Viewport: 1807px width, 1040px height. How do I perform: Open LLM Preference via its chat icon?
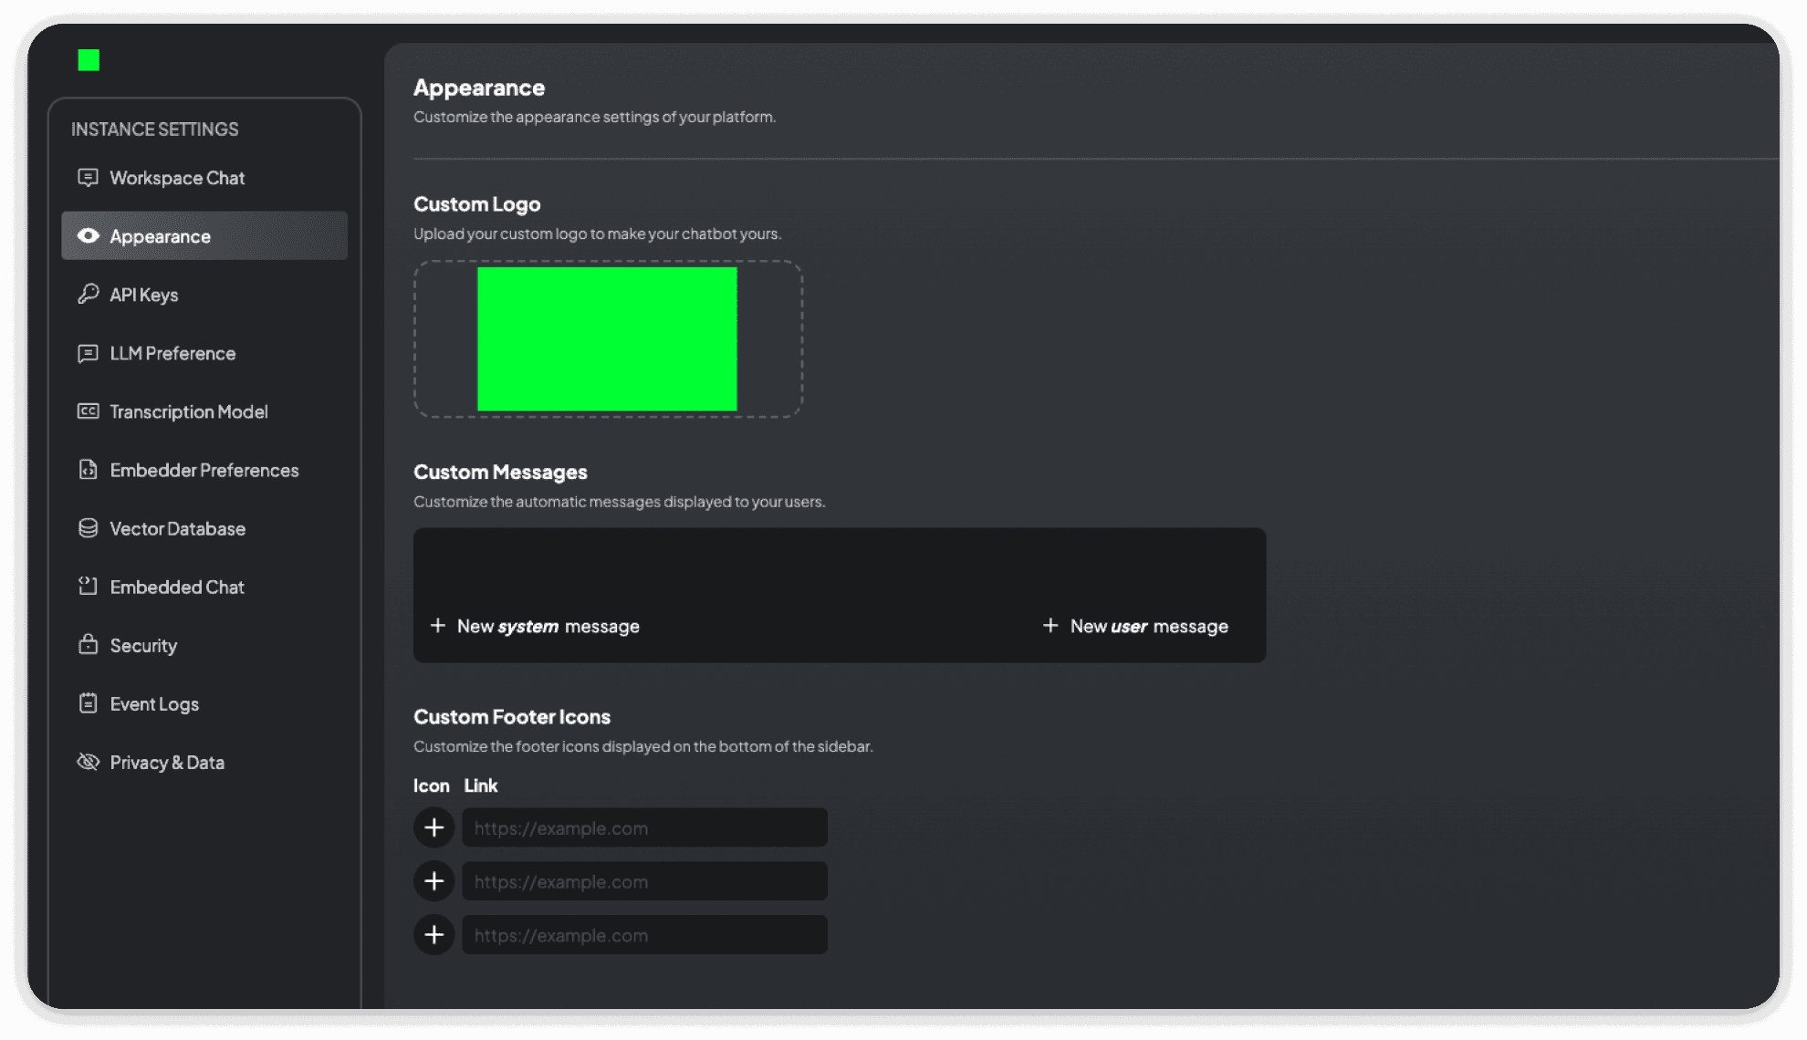[x=88, y=353]
